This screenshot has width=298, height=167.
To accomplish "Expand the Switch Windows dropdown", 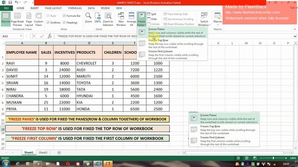I will [x=204, y=19].
